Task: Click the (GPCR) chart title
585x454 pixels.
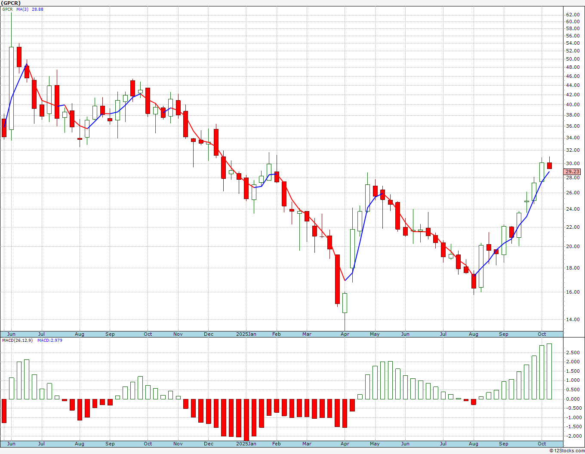Action: 11,3
